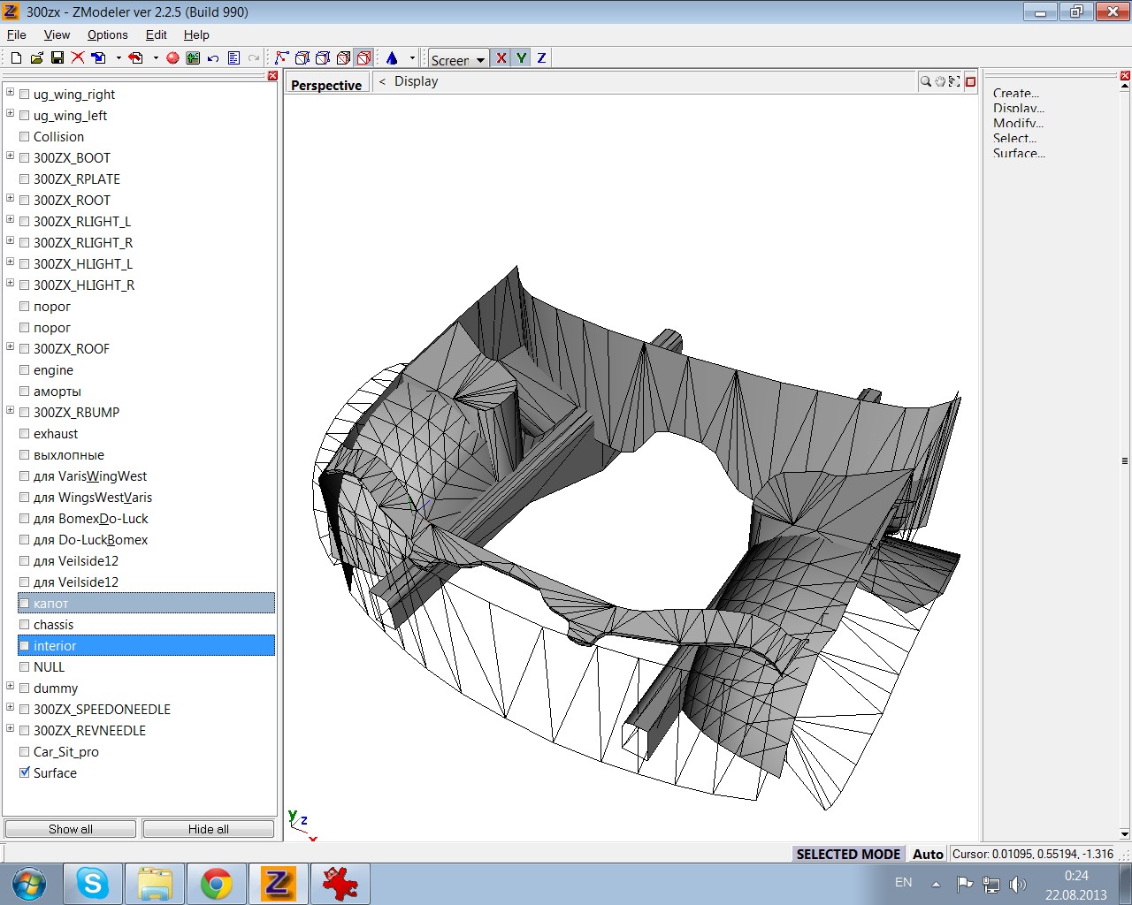Viewport: 1132px width, 905px height.
Task: Switch to Polygons editing level cube icon
Action: pyautogui.click(x=323, y=58)
